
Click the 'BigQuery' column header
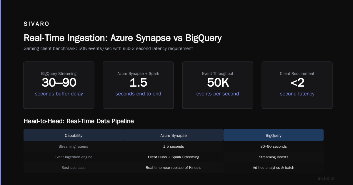(274, 135)
